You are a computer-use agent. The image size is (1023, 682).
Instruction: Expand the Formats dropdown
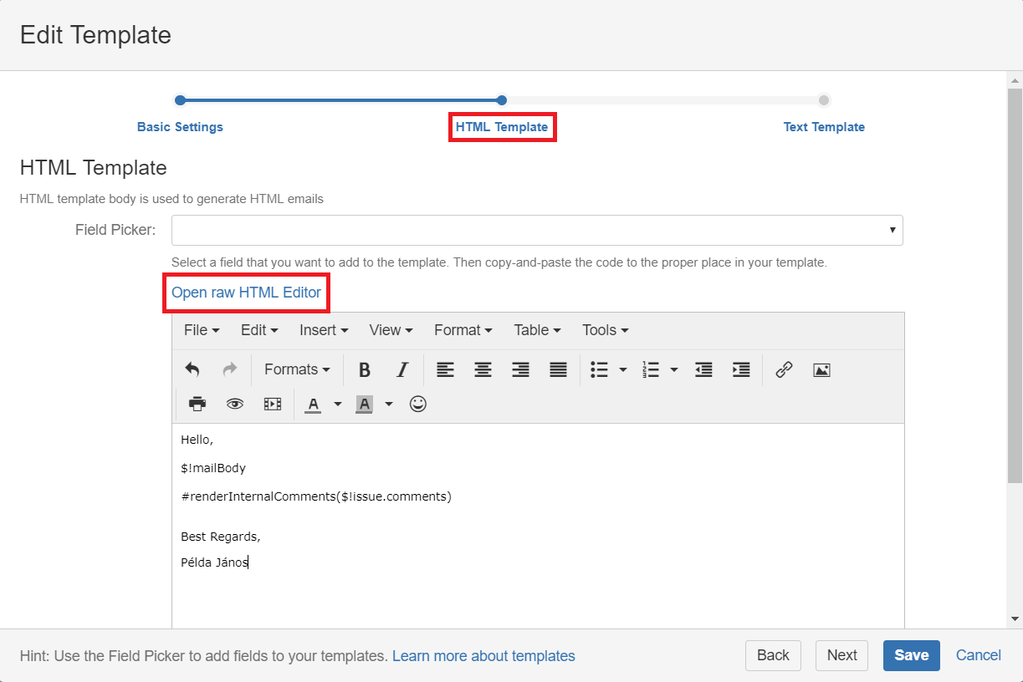click(x=297, y=369)
